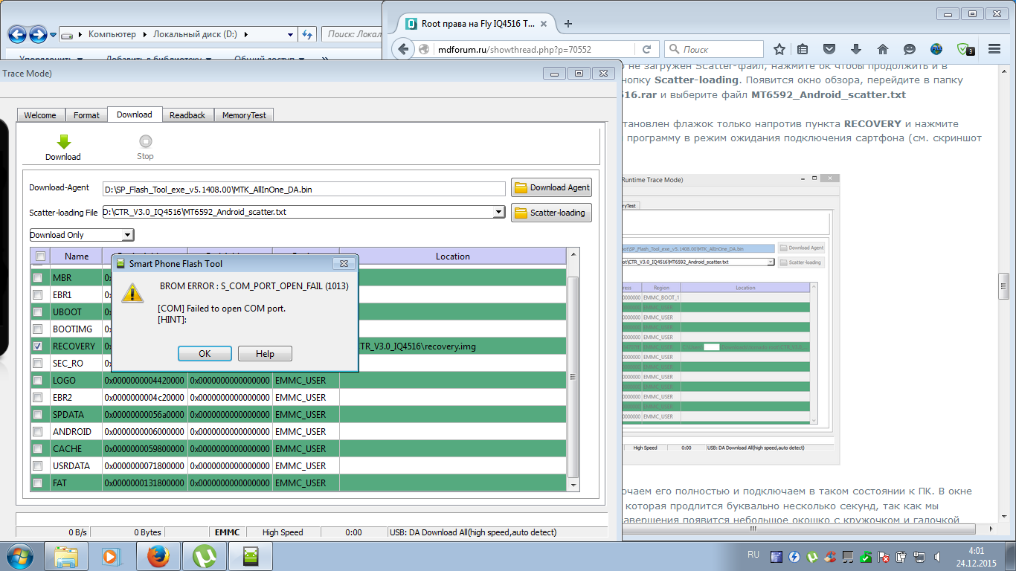The width and height of the screenshot is (1016, 571).
Task: Launch uTorrent from the taskbar
Action: 205,556
